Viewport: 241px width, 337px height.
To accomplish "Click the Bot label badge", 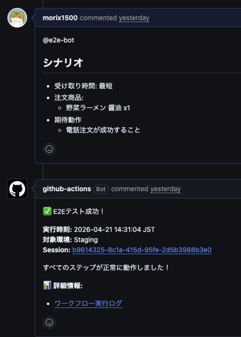I will point(101,189).
